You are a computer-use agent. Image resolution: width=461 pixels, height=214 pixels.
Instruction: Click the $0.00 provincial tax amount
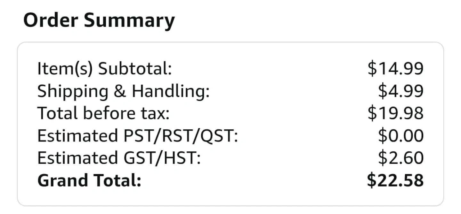[x=401, y=136]
